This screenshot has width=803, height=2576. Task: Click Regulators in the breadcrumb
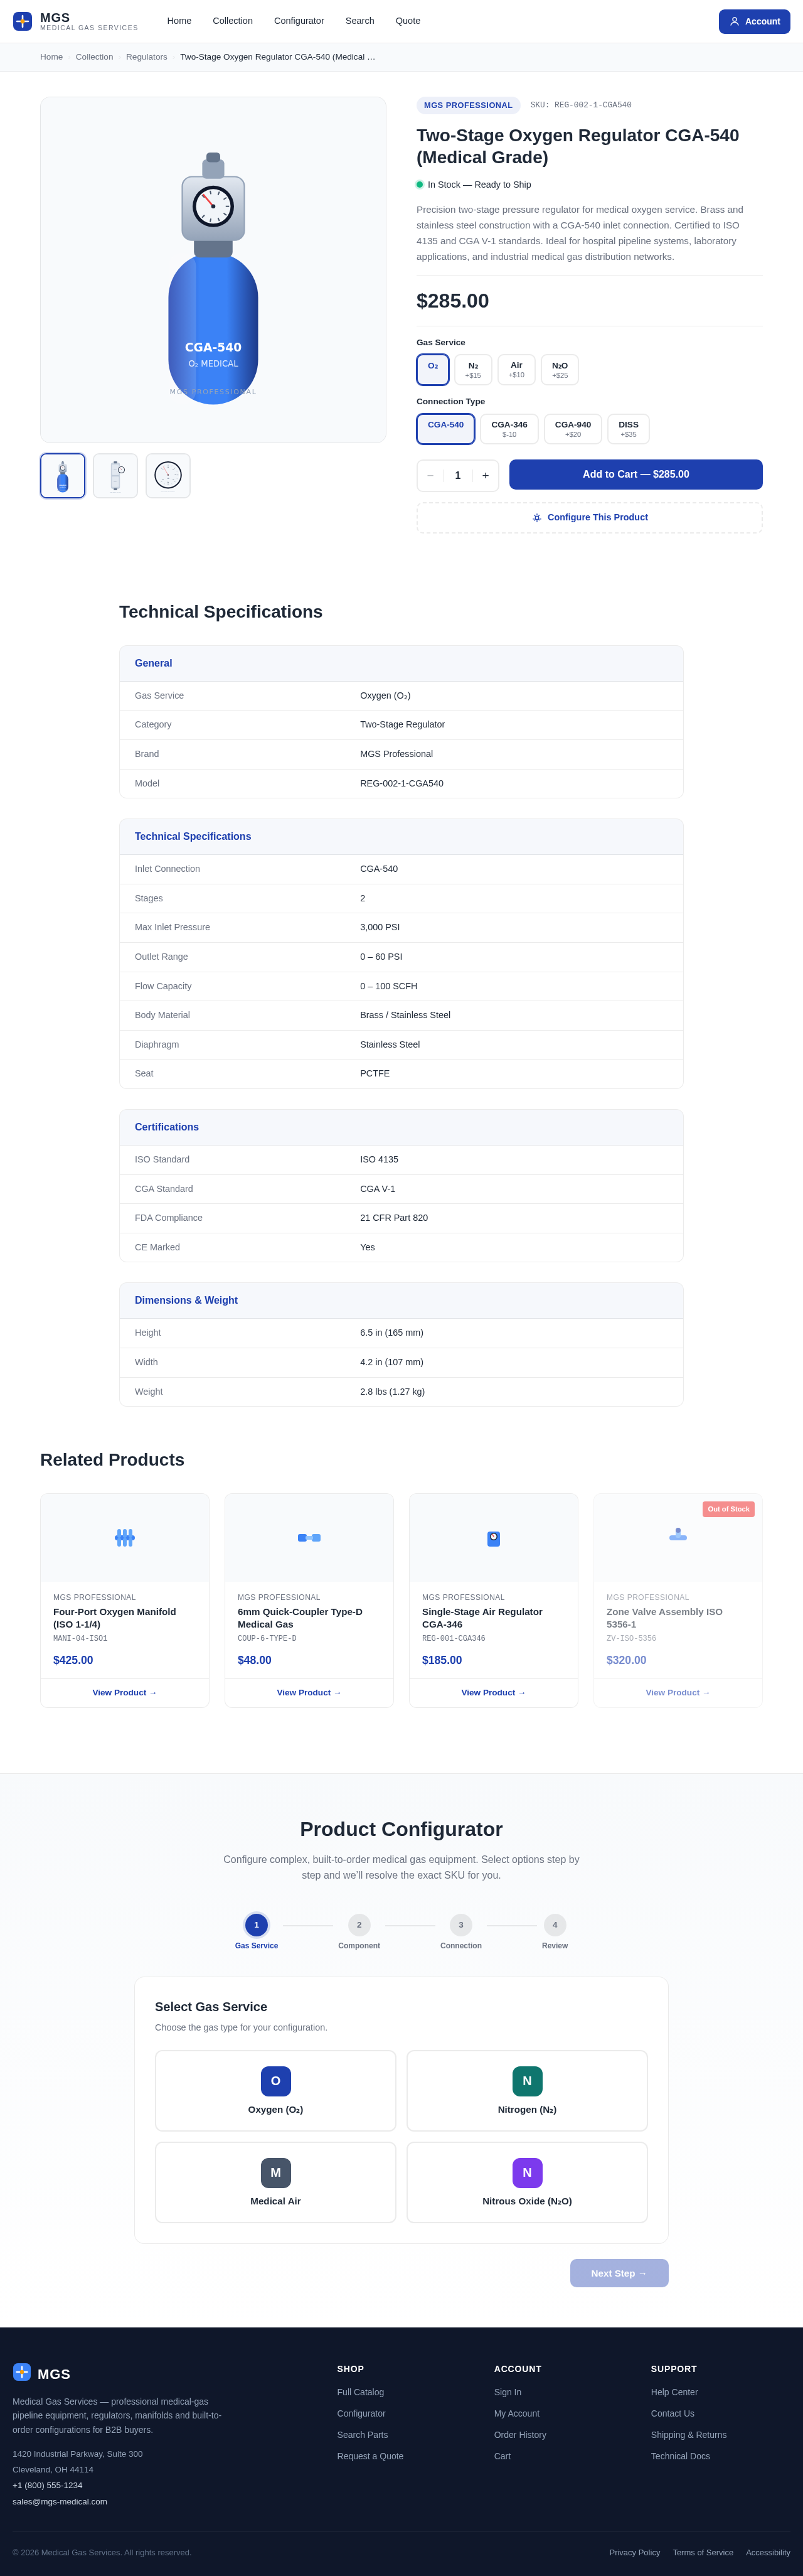pos(146,57)
